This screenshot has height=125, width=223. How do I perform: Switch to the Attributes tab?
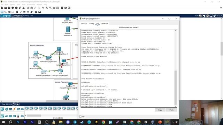click(105, 24)
